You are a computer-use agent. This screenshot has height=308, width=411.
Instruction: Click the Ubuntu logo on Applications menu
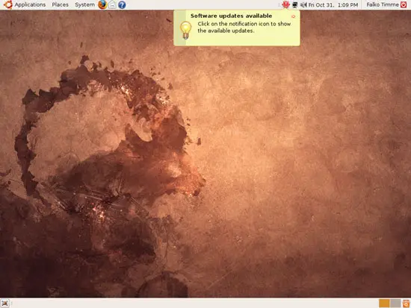[8, 4]
